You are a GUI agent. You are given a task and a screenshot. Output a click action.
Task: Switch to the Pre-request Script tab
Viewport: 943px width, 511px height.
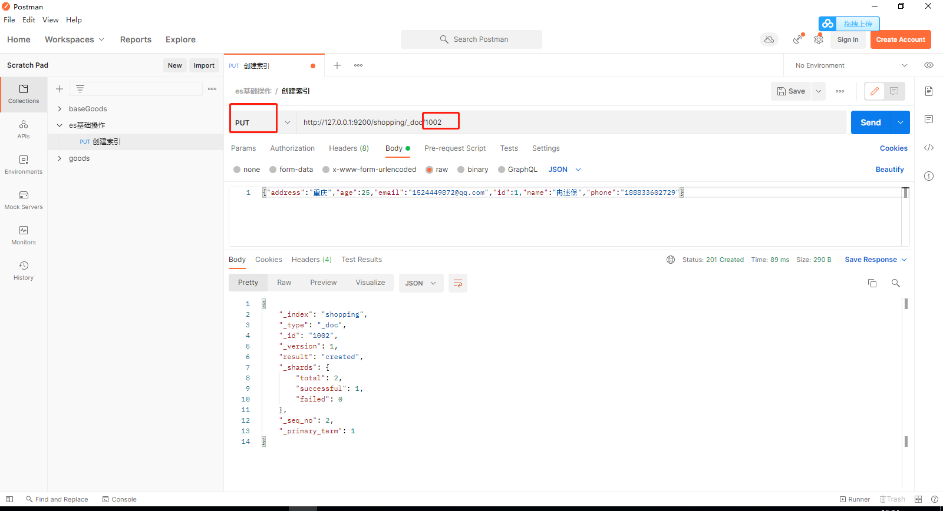point(455,148)
